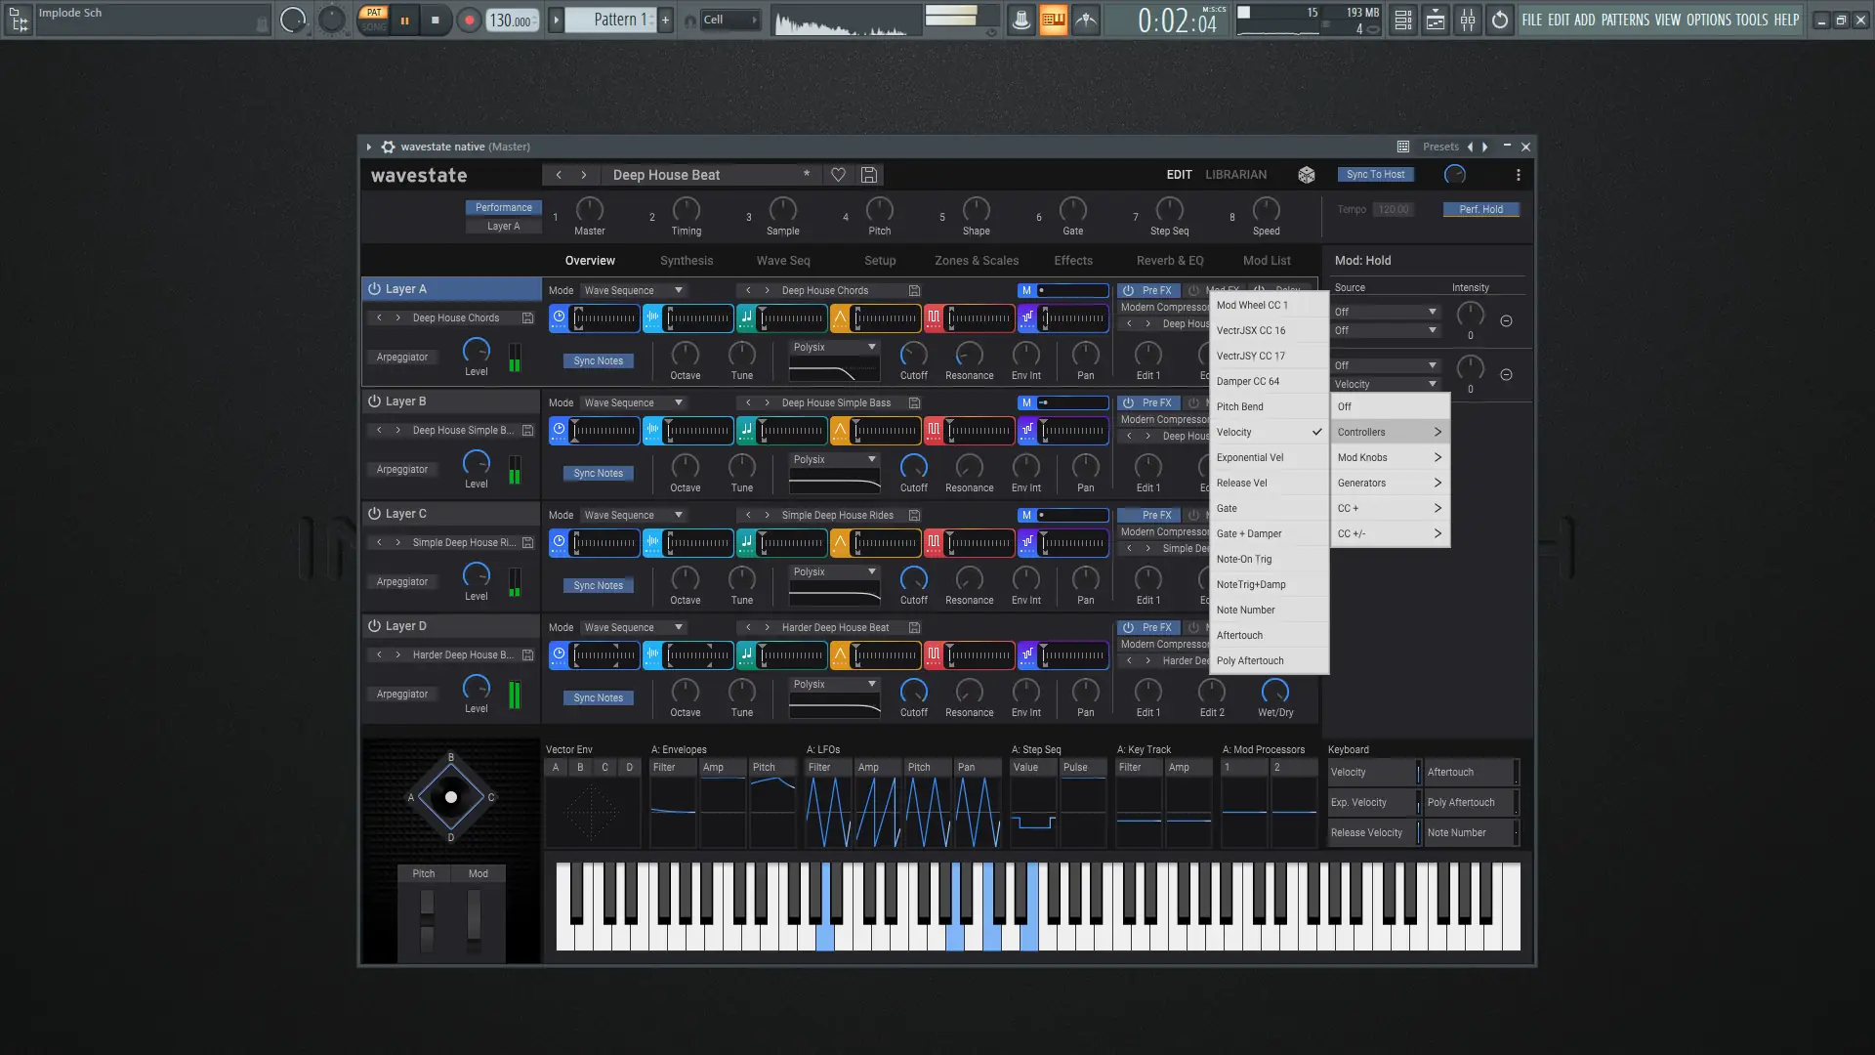Open Layer A Mode Wave Sequence dropdown
Screen dimensions: 1875x1055
point(633,290)
